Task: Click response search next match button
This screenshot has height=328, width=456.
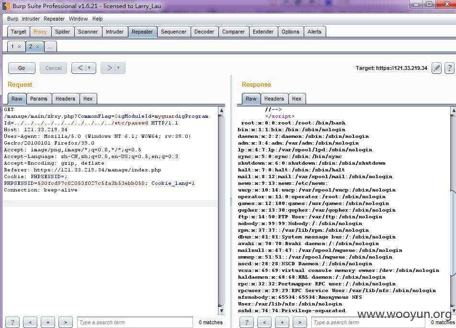Action: [x=299, y=322]
